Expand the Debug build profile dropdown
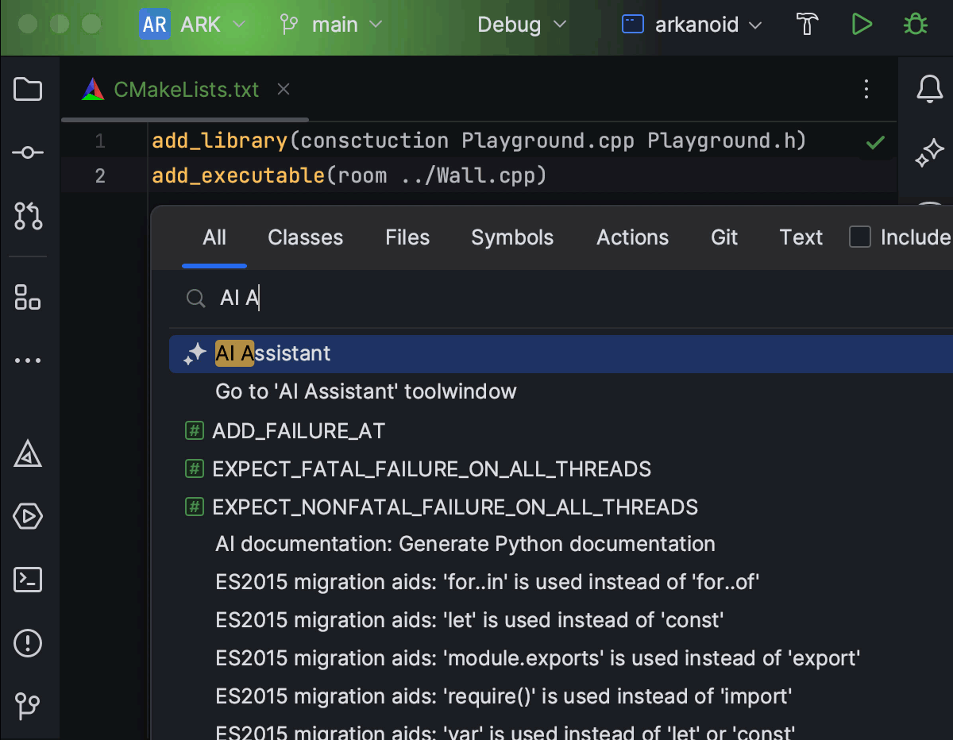Viewport: 953px width, 740px height. [x=522, y=25]
